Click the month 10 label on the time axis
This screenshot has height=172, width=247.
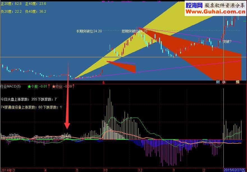click(106, 170)
